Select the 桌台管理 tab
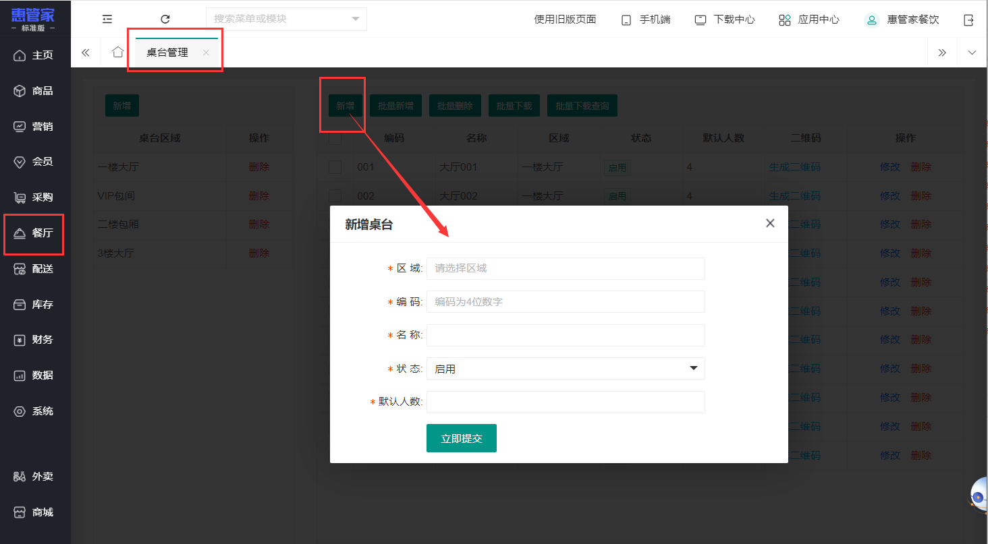988x544 pixels. 167,53
